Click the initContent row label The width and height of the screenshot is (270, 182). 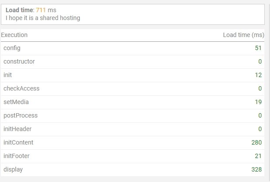click(x=18, y=142)
